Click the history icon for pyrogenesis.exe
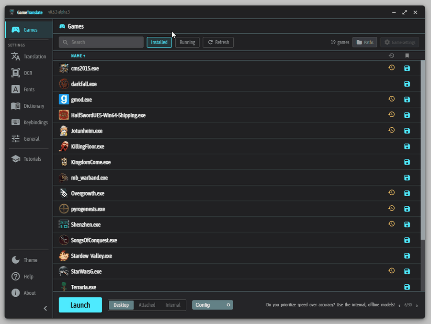Screen dimensions: 431x324 click(391, 208)
